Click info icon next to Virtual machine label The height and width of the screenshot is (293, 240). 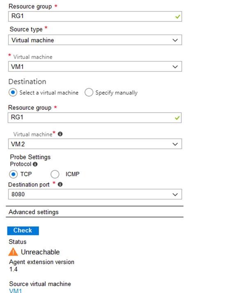[60, 134]
